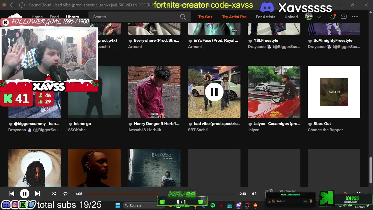Toggle like on SoAlmightyFreestyle
Screen dimensions: 373x210
coord(310,41)
